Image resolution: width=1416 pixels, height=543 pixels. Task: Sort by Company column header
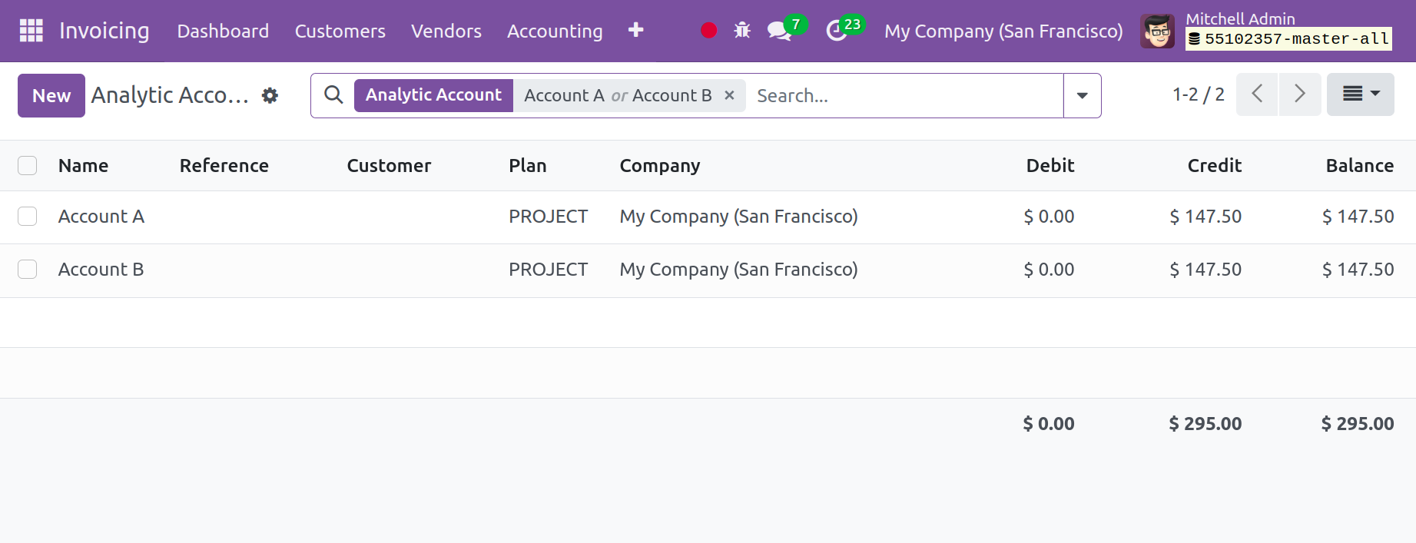[660, 166]
